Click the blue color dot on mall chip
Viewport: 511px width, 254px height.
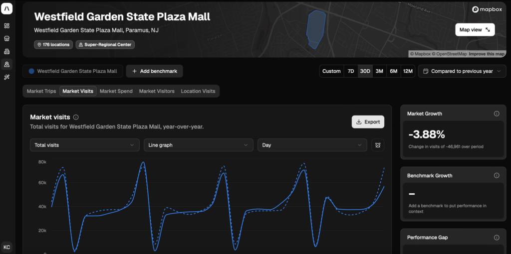point(31,71)
